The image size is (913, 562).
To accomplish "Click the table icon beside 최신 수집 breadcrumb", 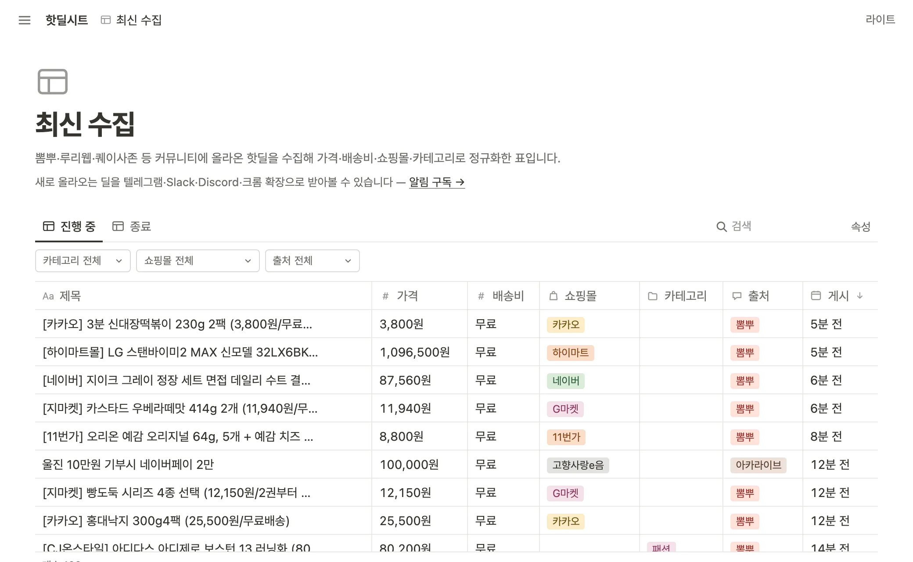I will [x=106, y=20].
